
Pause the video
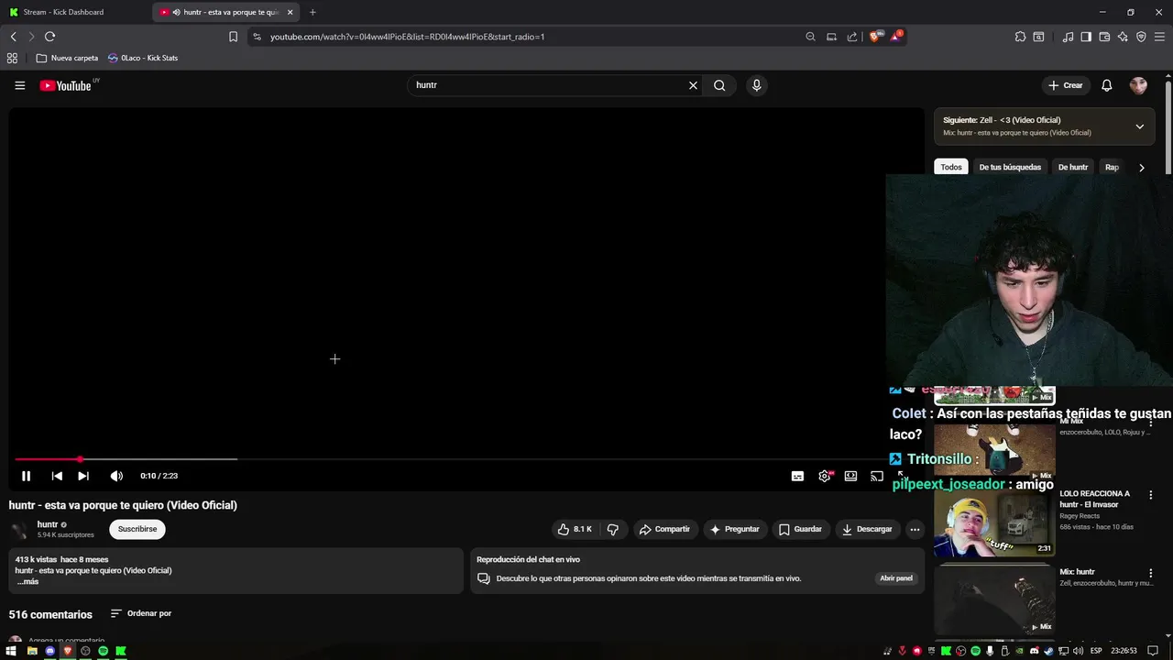pos(26,476)
